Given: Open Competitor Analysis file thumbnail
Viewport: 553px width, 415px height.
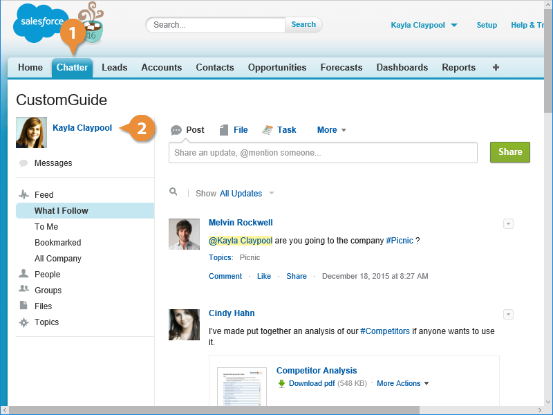Looking at the screenshot, I should (x=242, y=386).
